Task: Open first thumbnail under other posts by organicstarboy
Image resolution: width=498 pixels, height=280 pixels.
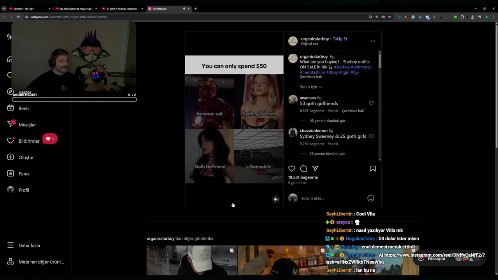Action: tap(192, 260)
